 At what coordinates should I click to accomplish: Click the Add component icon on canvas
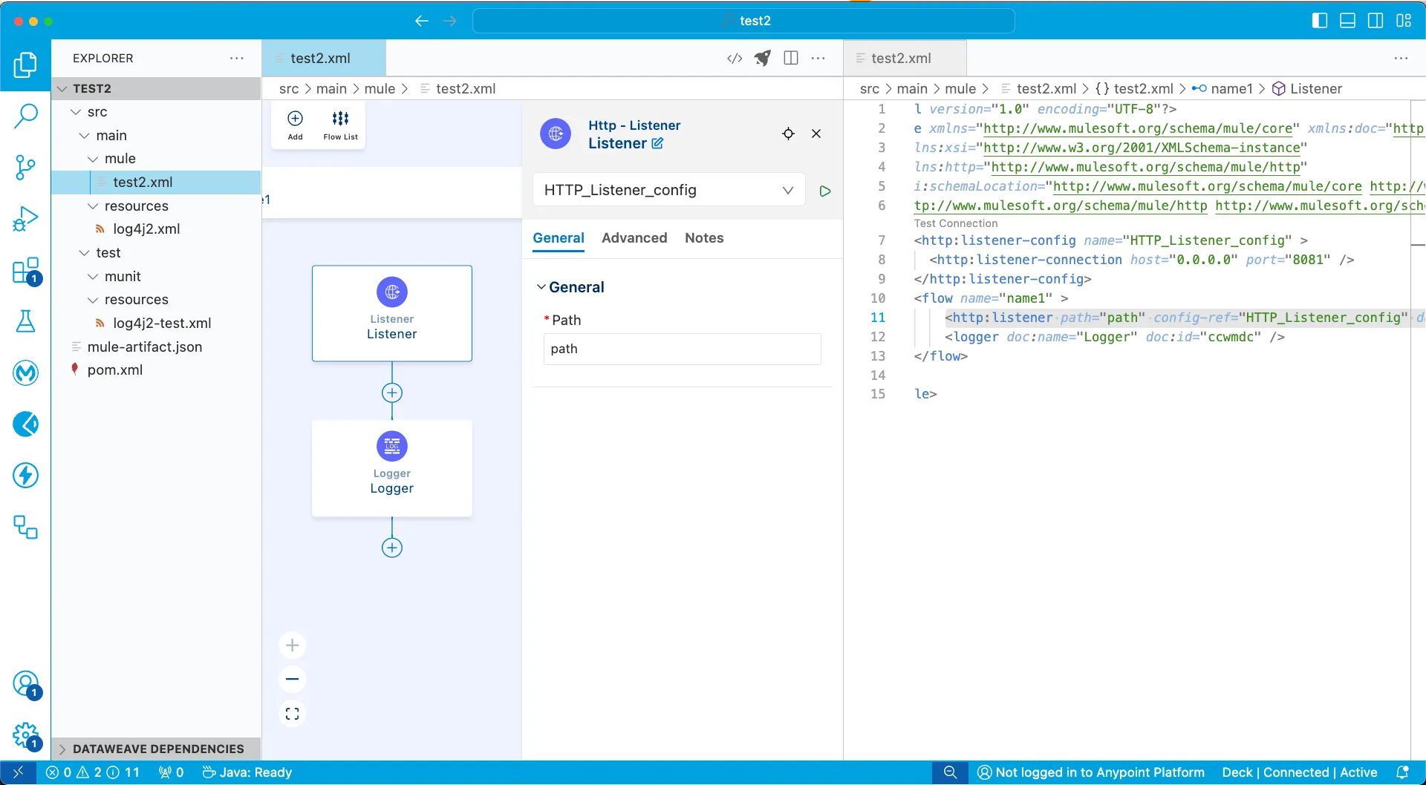(295, 125)
